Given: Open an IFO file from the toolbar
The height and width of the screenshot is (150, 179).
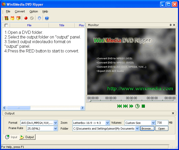Looking at the screenshot, I should tap(6, 18).
